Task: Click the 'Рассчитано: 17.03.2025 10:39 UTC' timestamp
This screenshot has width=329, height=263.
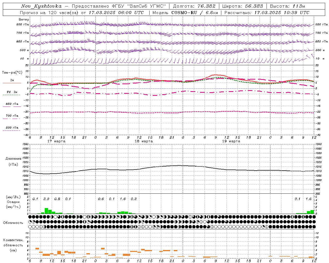Action: [267, 13]
